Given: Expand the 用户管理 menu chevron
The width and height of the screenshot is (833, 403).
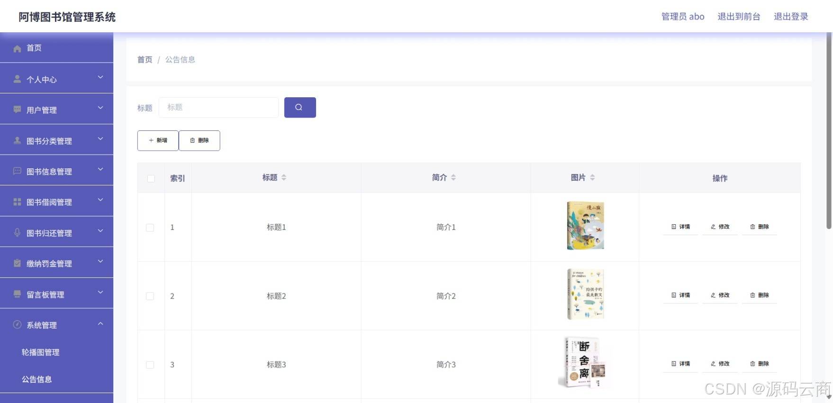Looking at the screenshot, I should (100, 108).
